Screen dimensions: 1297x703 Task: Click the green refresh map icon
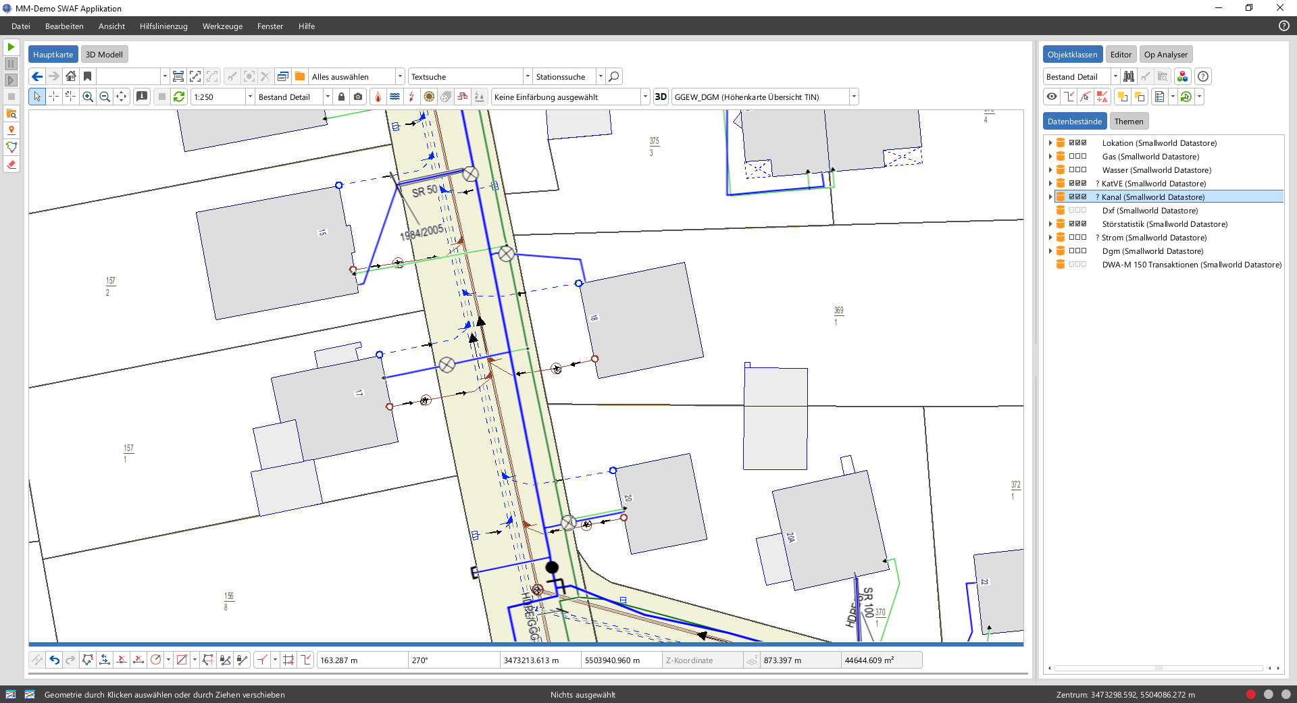coord(179,97)
